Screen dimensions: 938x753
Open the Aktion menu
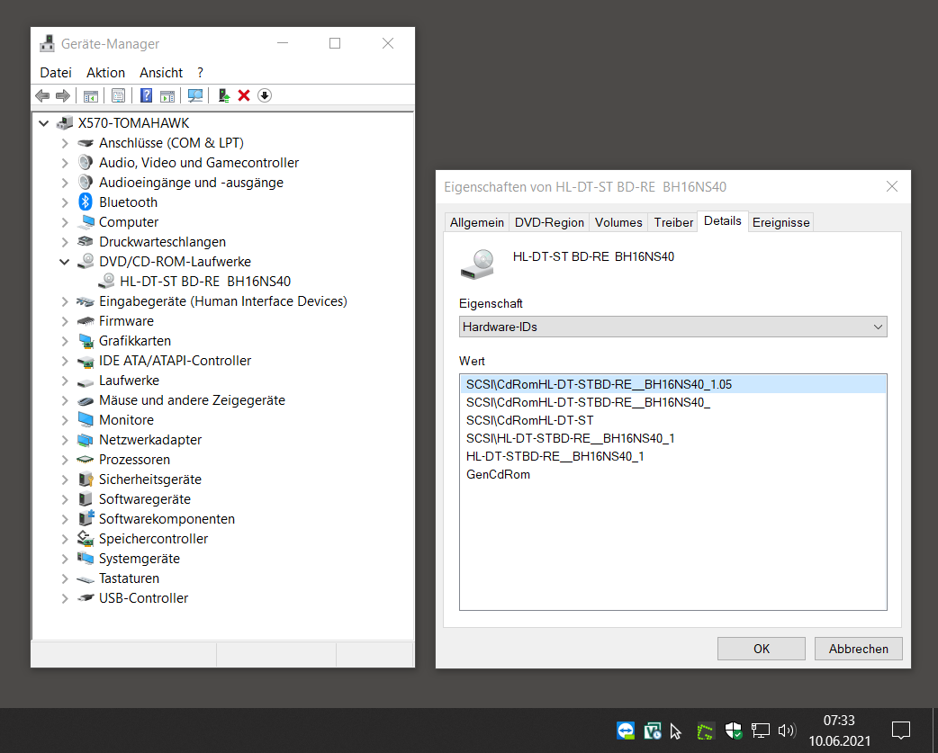click(106, 72)
